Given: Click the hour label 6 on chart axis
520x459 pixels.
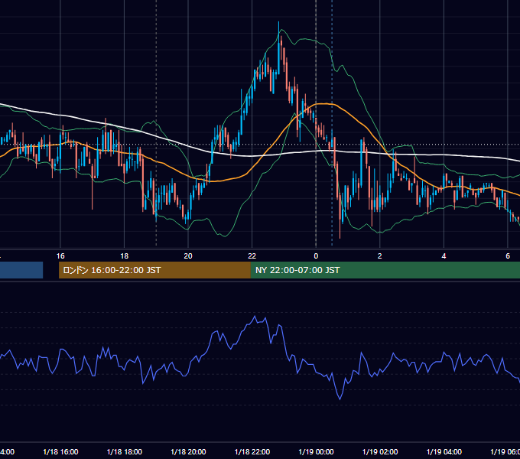Looking at the screenshot, I should 508,256.
